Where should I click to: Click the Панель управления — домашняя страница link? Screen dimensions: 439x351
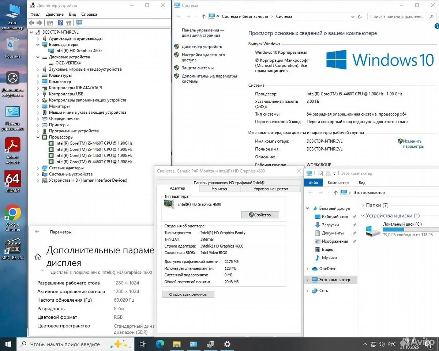coord(203,33)
